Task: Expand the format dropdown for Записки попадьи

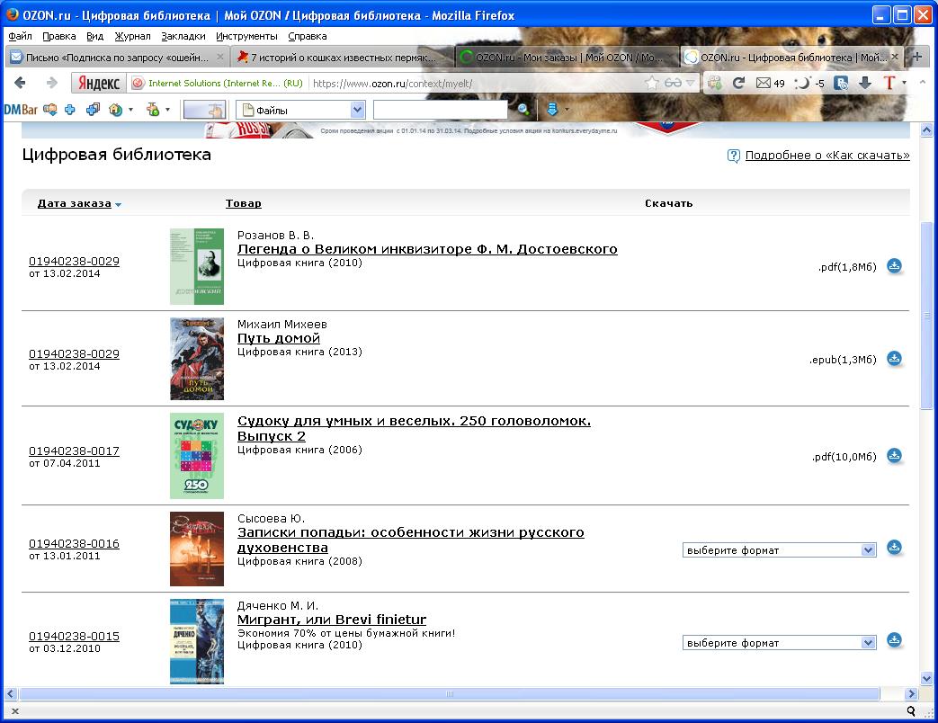Action: [x=780, y=550]
